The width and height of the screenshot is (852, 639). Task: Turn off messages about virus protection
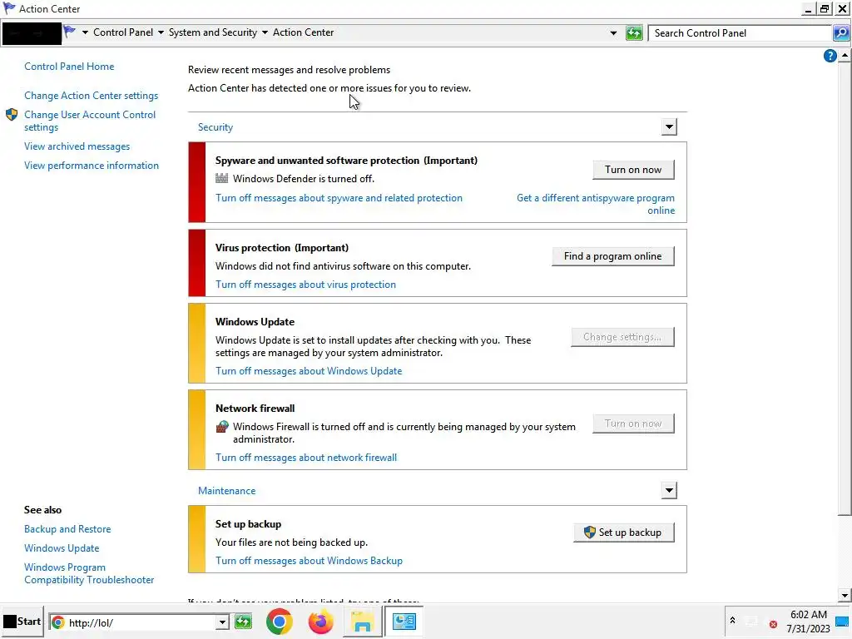tap(305, 285)
